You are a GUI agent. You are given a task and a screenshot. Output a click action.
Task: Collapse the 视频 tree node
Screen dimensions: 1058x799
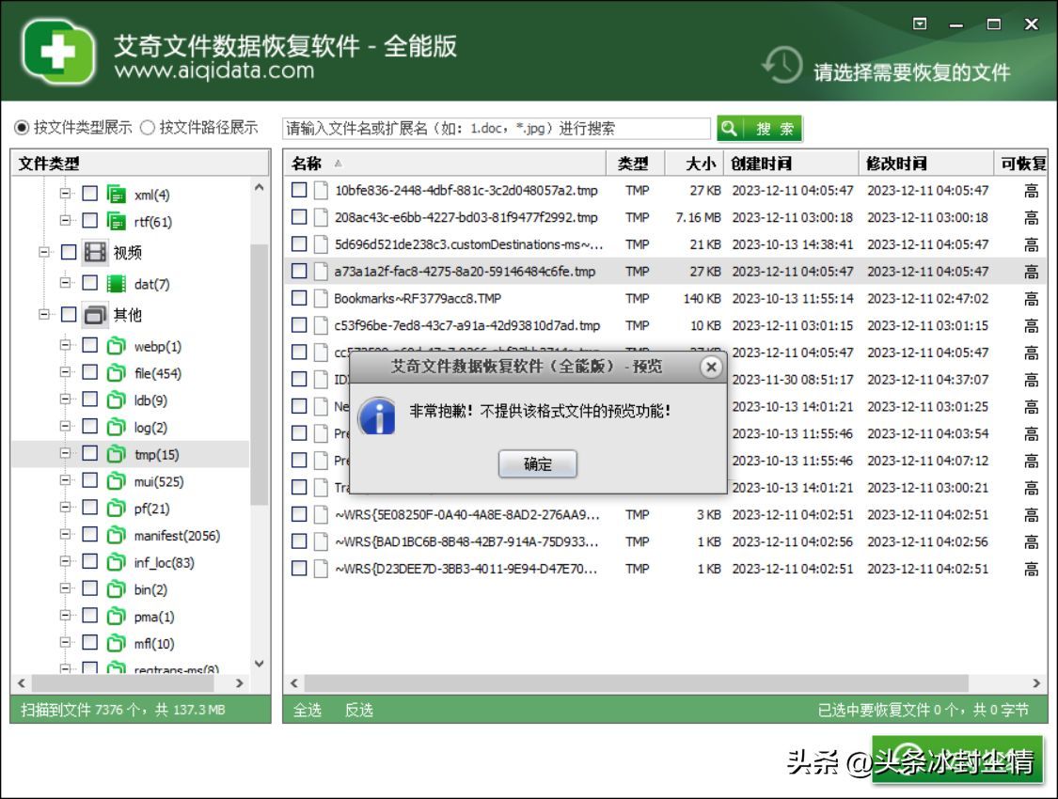tap(44, 252)
